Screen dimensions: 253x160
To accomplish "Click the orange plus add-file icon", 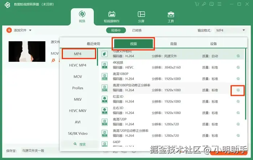I will click(9, 30).
